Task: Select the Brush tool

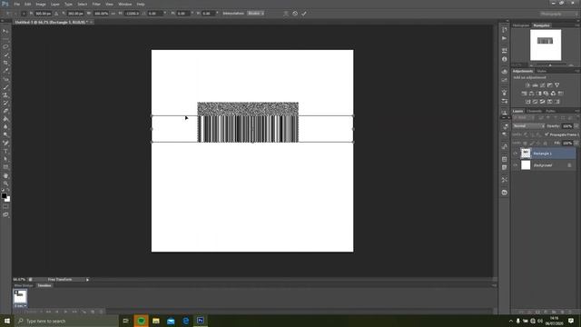Action: coord(5,87)
